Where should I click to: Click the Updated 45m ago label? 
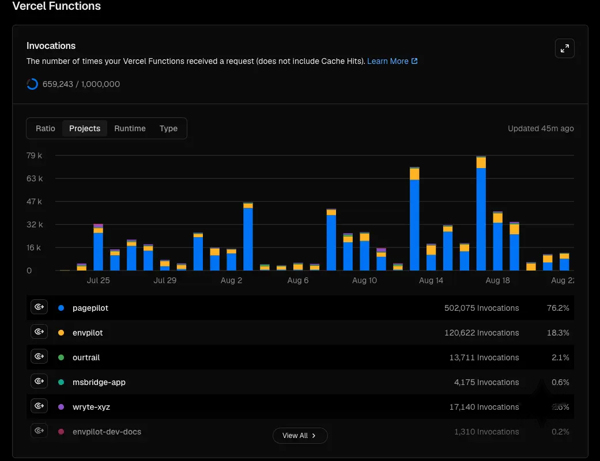[x=541, y=128]
